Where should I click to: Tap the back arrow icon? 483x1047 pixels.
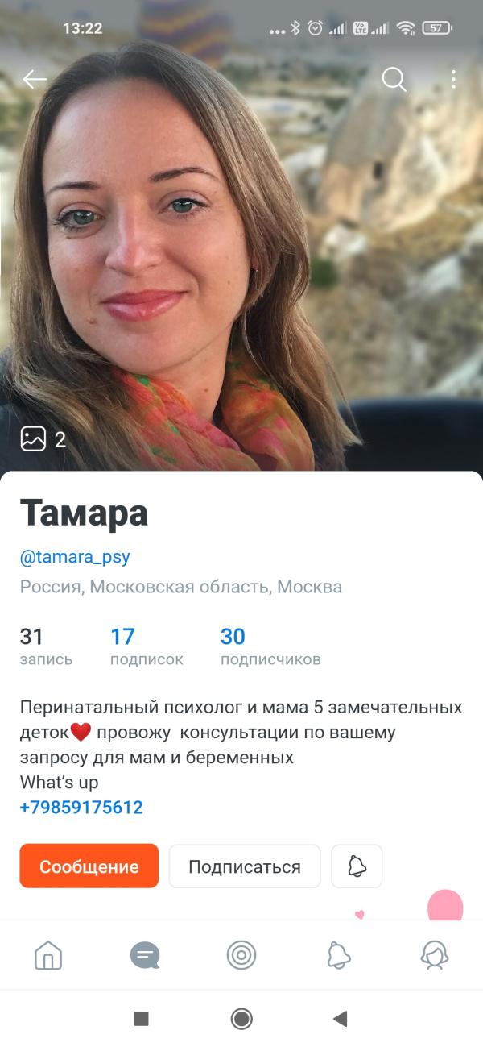tap(35, 79)
